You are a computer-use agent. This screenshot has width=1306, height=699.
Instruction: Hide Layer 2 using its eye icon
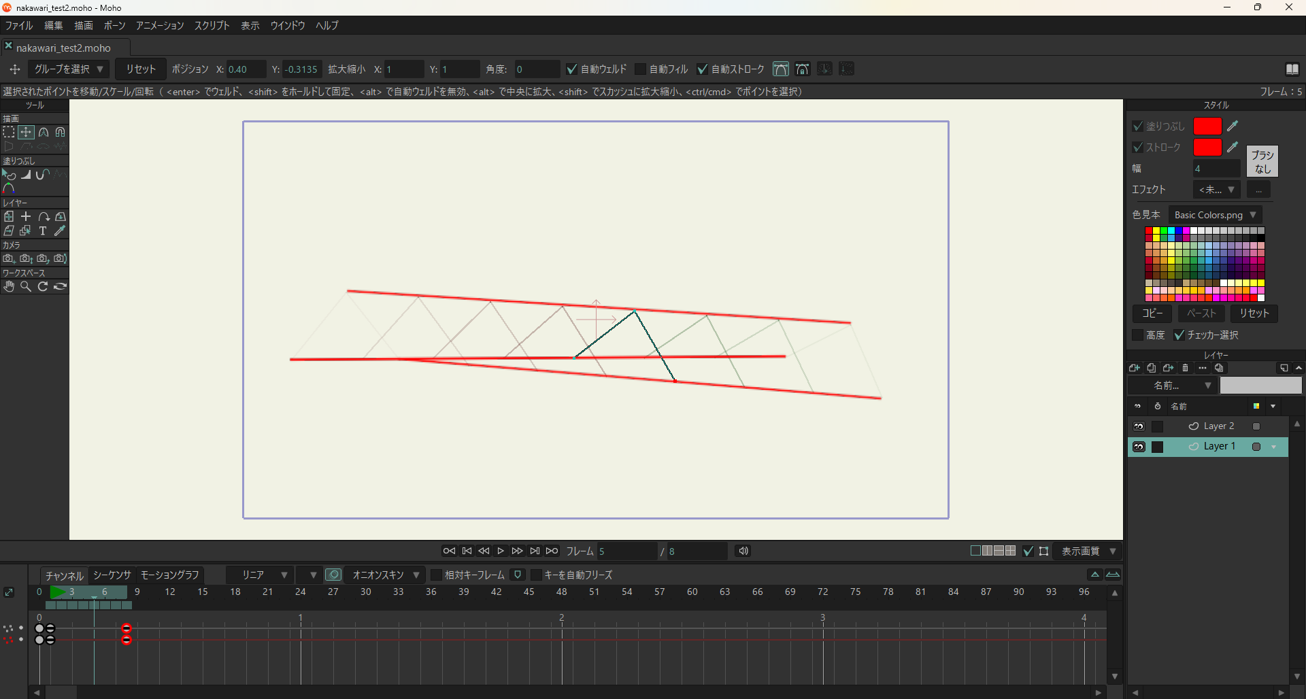point(1139,426)
